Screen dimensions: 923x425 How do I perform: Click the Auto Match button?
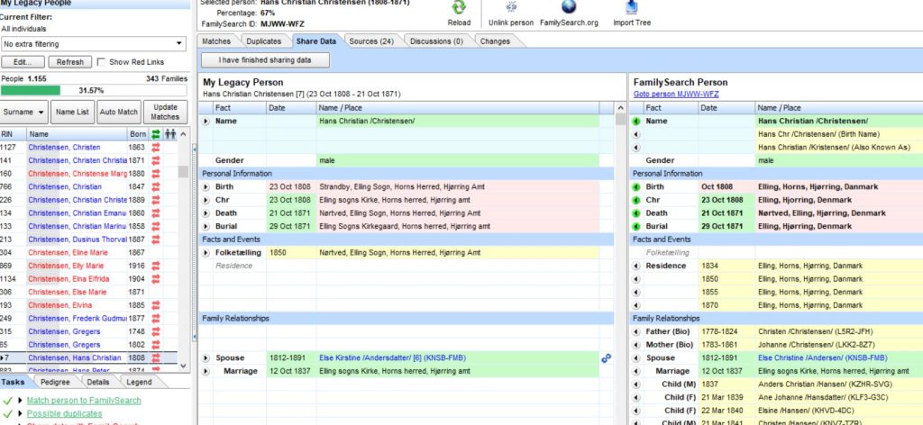point(119,112)
